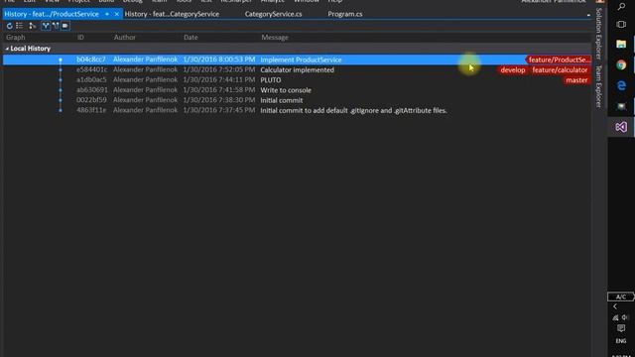Select the gitignore initial commit row

point(297,110)
